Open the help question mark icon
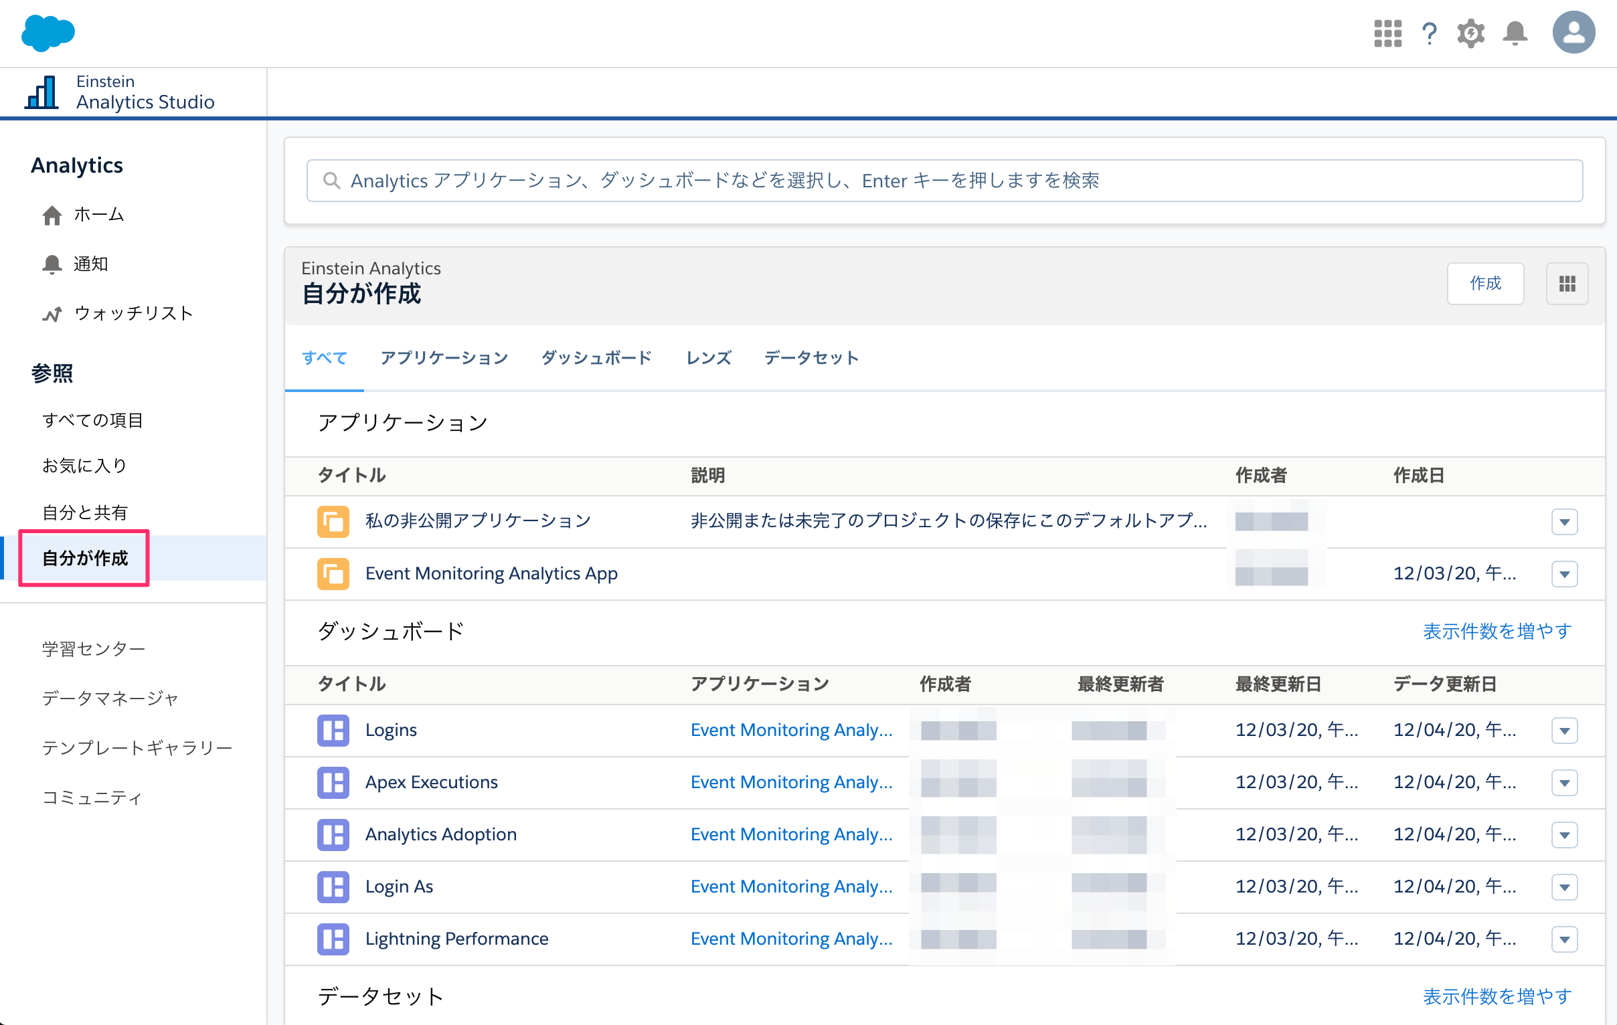1617x1025 pixels. pos(1429,33)
